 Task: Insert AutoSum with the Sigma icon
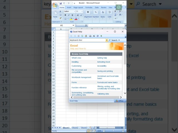coord(115,11)
